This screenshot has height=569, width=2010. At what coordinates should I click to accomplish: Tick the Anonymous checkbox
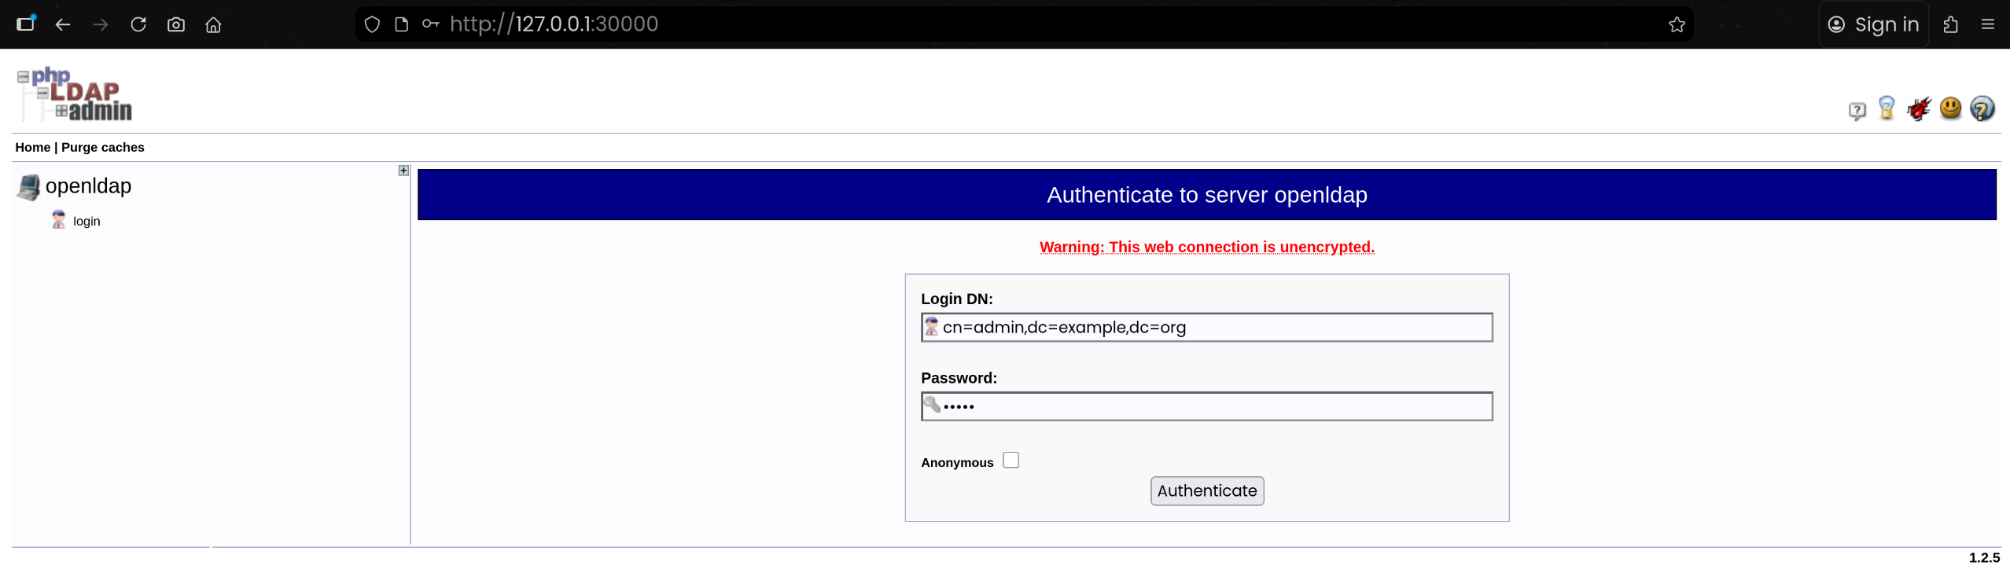tap(1011, 461)
